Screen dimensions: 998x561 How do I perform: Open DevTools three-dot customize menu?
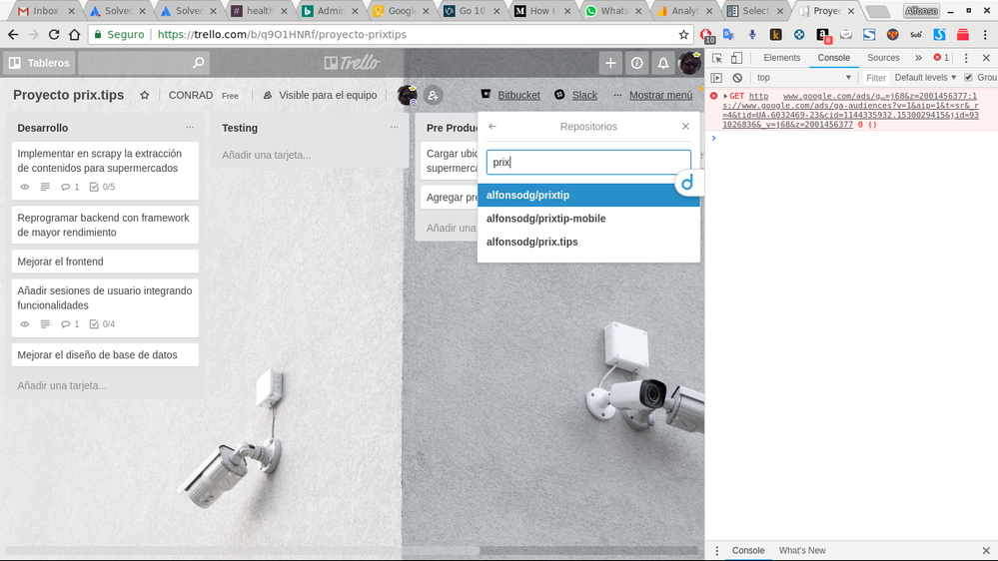tap(966, 58)
